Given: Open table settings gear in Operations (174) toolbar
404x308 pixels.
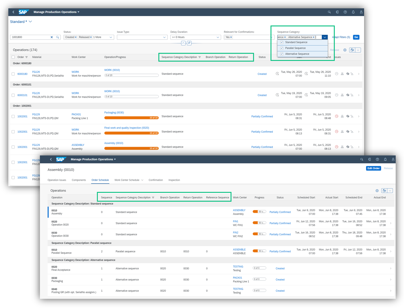Looking at the screenshot, I should coord(345,50).
